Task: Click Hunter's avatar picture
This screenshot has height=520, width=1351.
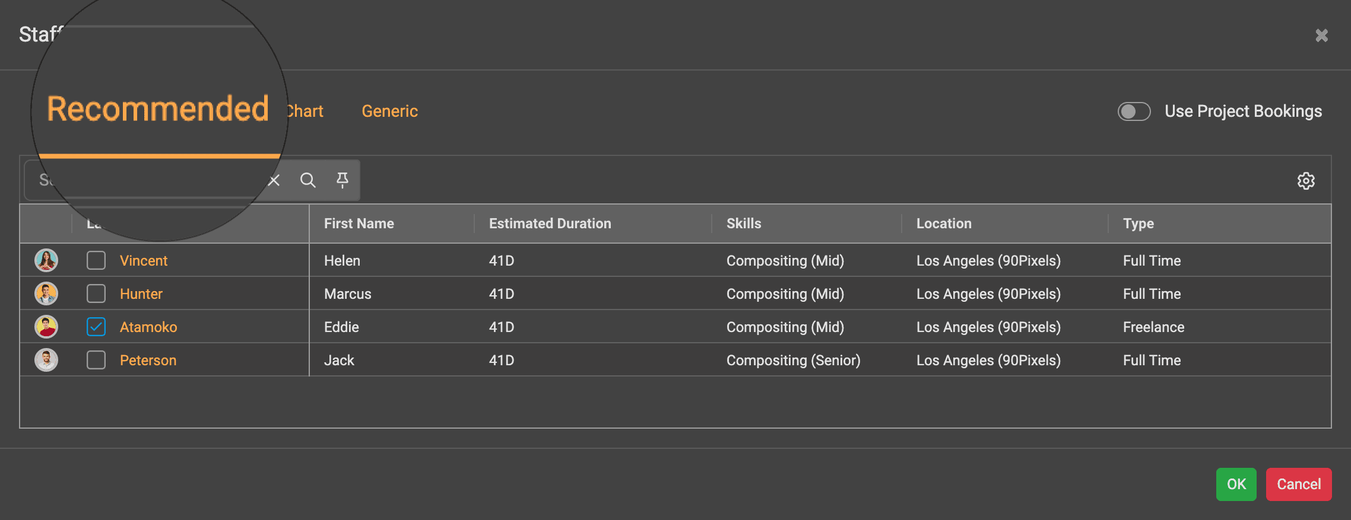Action: 46,294
